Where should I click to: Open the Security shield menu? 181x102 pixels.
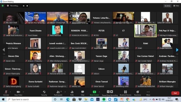pos(44,93)
